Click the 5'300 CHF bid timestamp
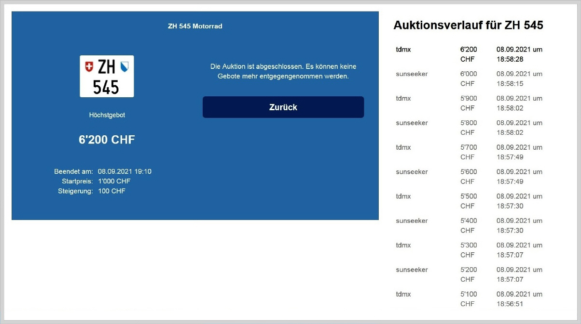 pyautogui.click(x=519, y=250)
